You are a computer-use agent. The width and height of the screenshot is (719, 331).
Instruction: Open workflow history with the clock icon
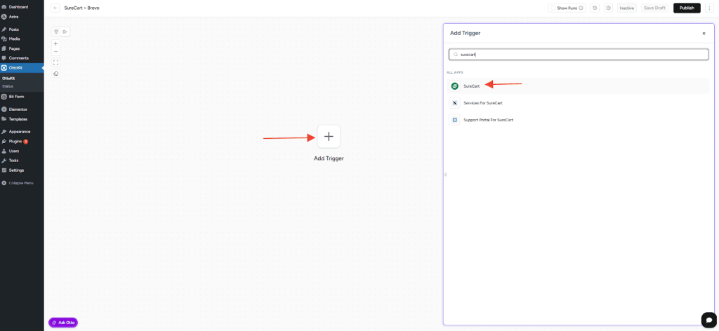(x=595, y=8)
